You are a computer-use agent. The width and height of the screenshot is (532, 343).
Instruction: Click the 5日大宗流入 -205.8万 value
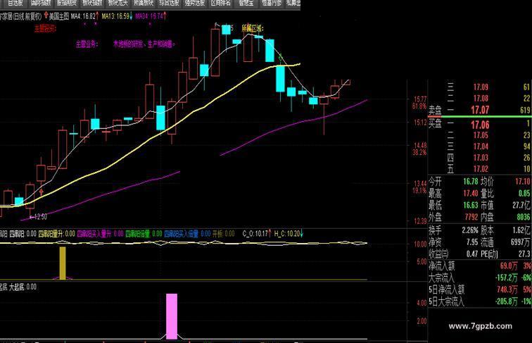(x=506, y=301)
